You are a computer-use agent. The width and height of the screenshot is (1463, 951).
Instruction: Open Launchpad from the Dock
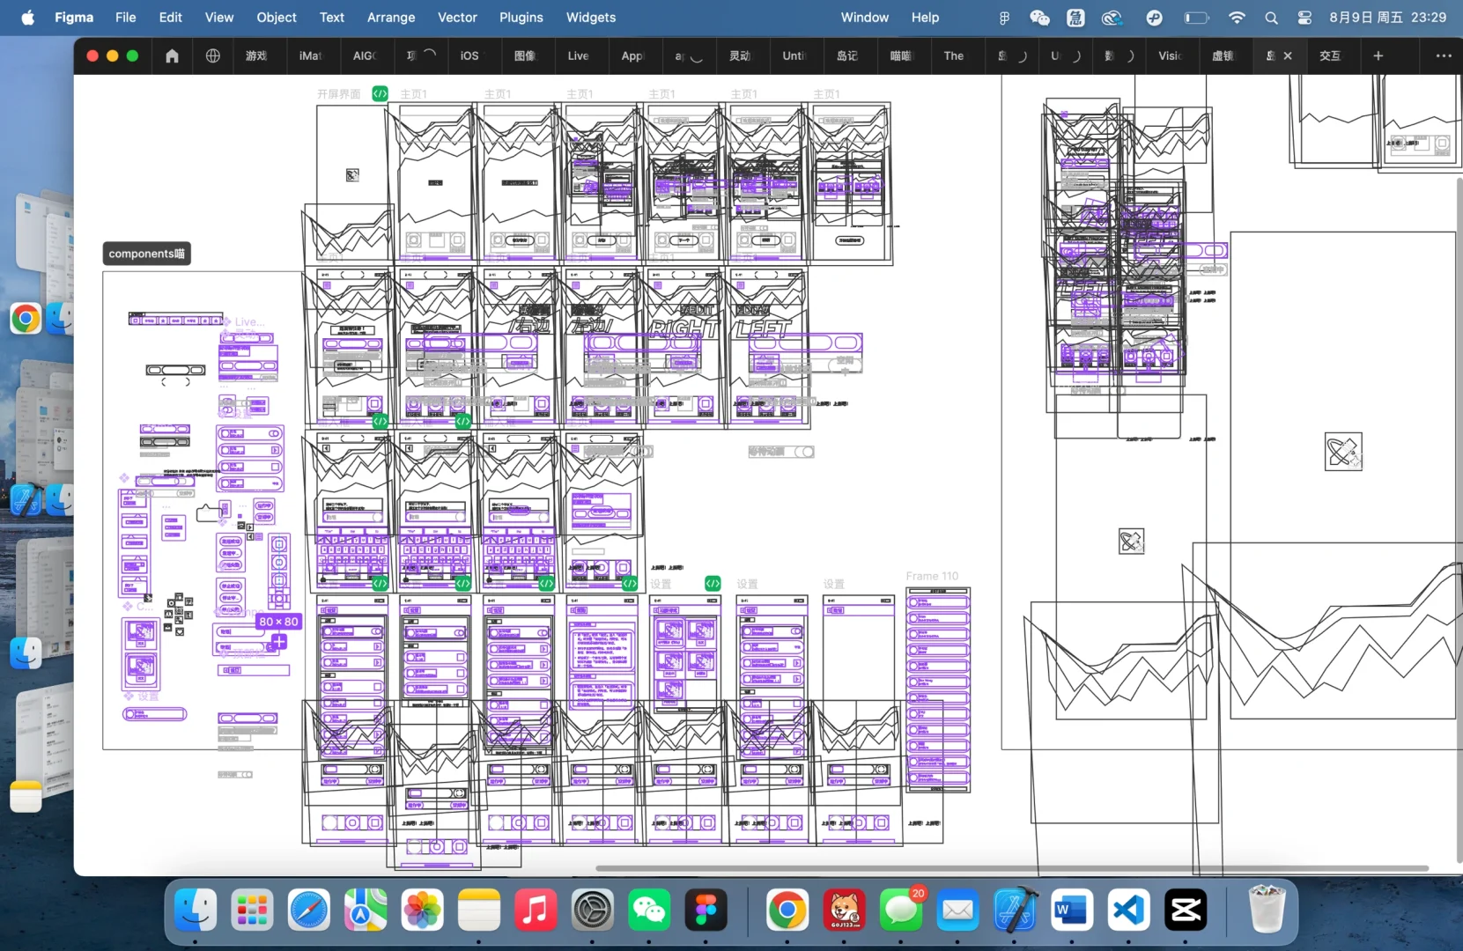[252, 910]
